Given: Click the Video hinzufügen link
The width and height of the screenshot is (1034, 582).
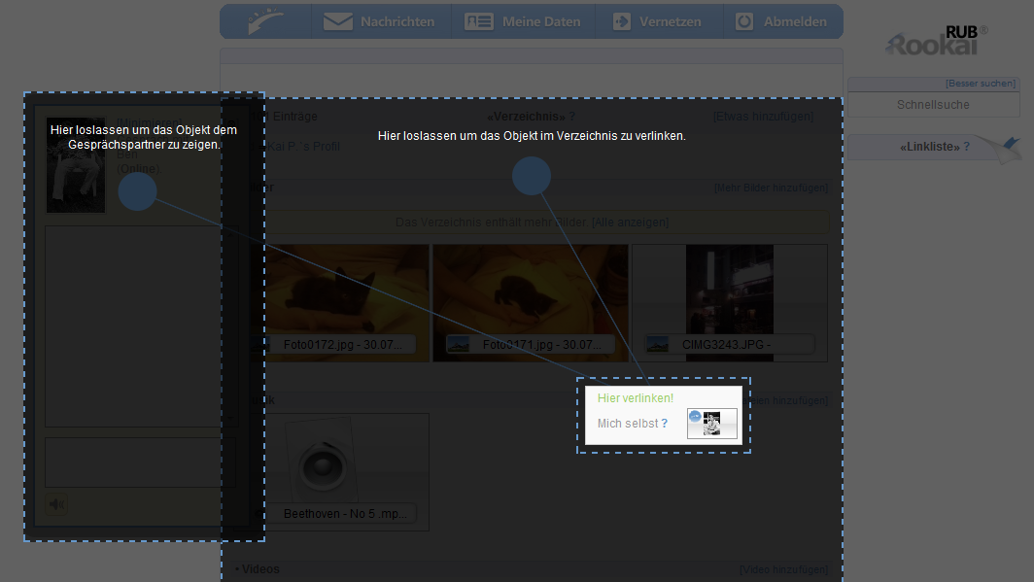Looking at the screenshot, I should point(783,569).
